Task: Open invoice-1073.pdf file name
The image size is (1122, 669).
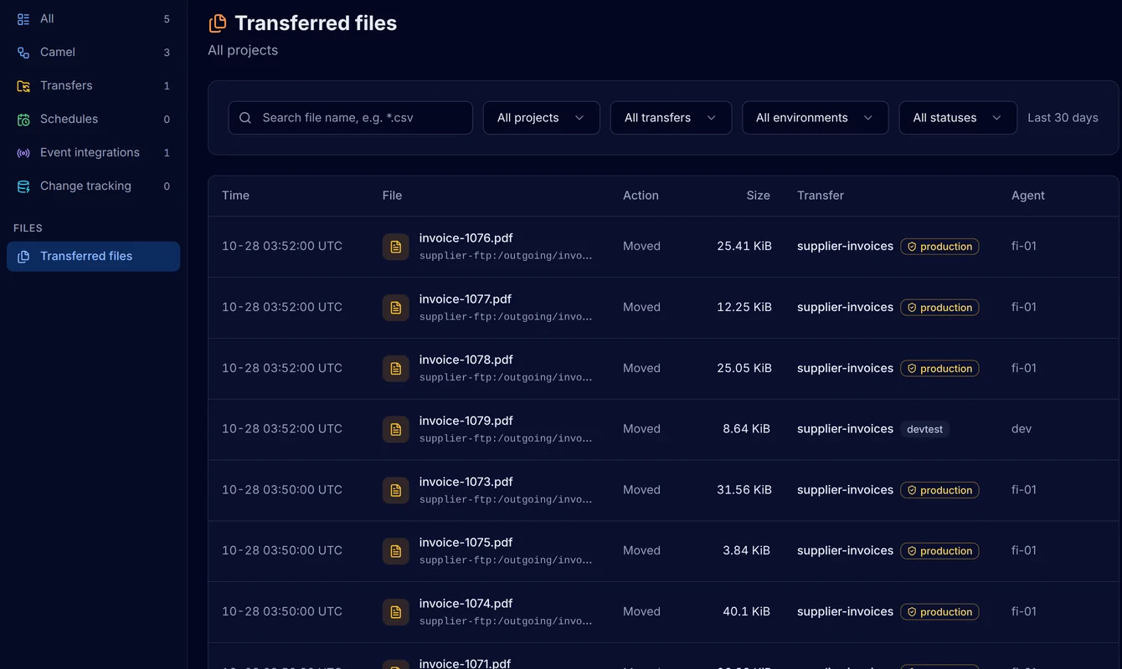Action: pos(466,482)
